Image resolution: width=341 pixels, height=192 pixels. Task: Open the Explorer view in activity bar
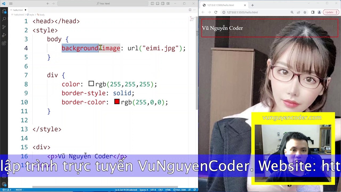point(4,11)
